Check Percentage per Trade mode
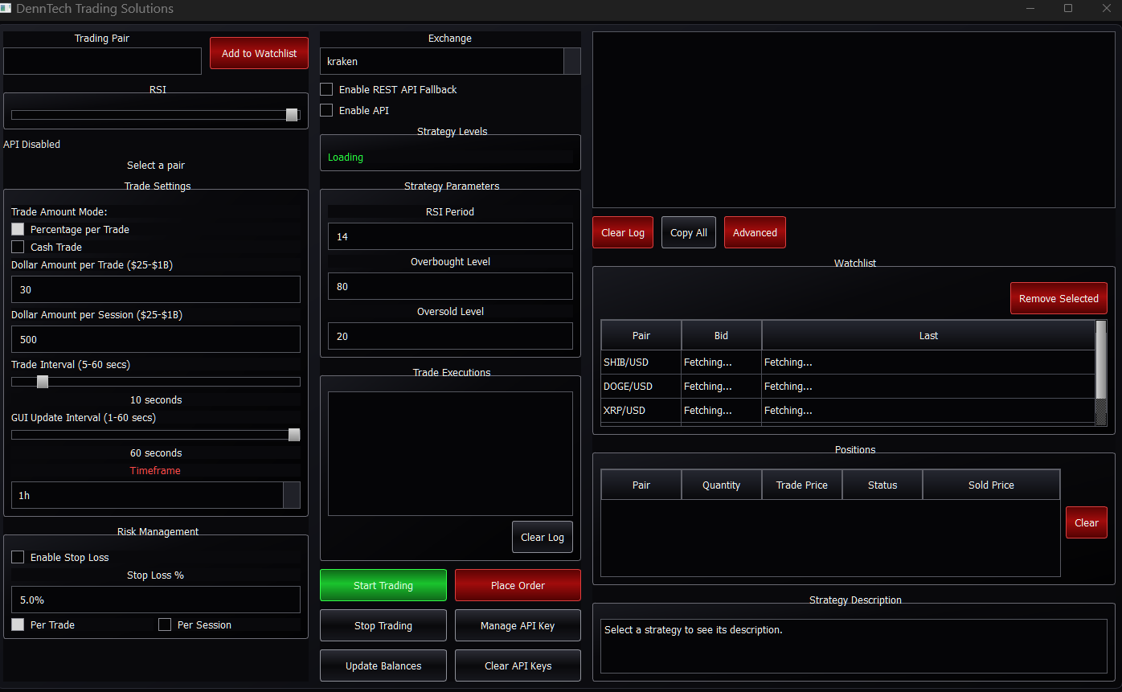1122x692 pixels. [x=17, y=229]
